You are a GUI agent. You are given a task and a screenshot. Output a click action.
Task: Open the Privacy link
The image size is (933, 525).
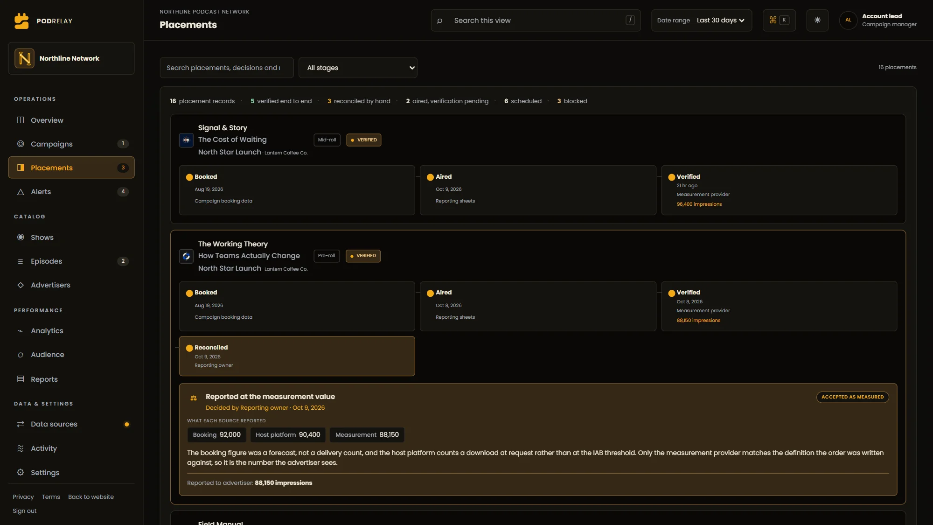pos(23,497)
